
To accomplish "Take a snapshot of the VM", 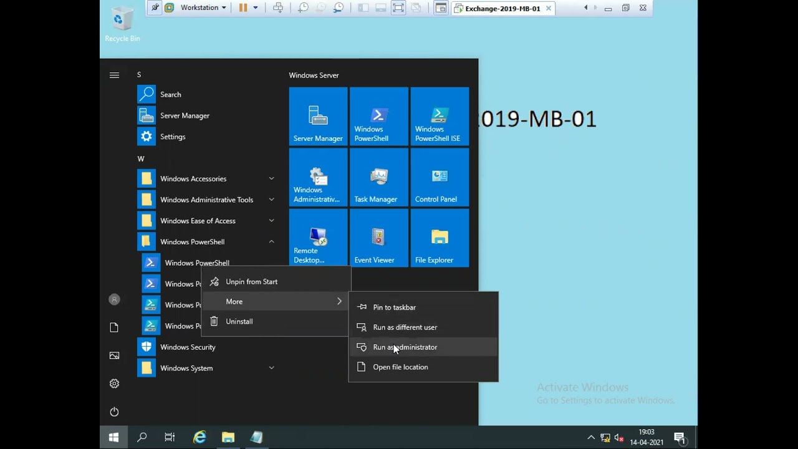I will tap(303, 8).
